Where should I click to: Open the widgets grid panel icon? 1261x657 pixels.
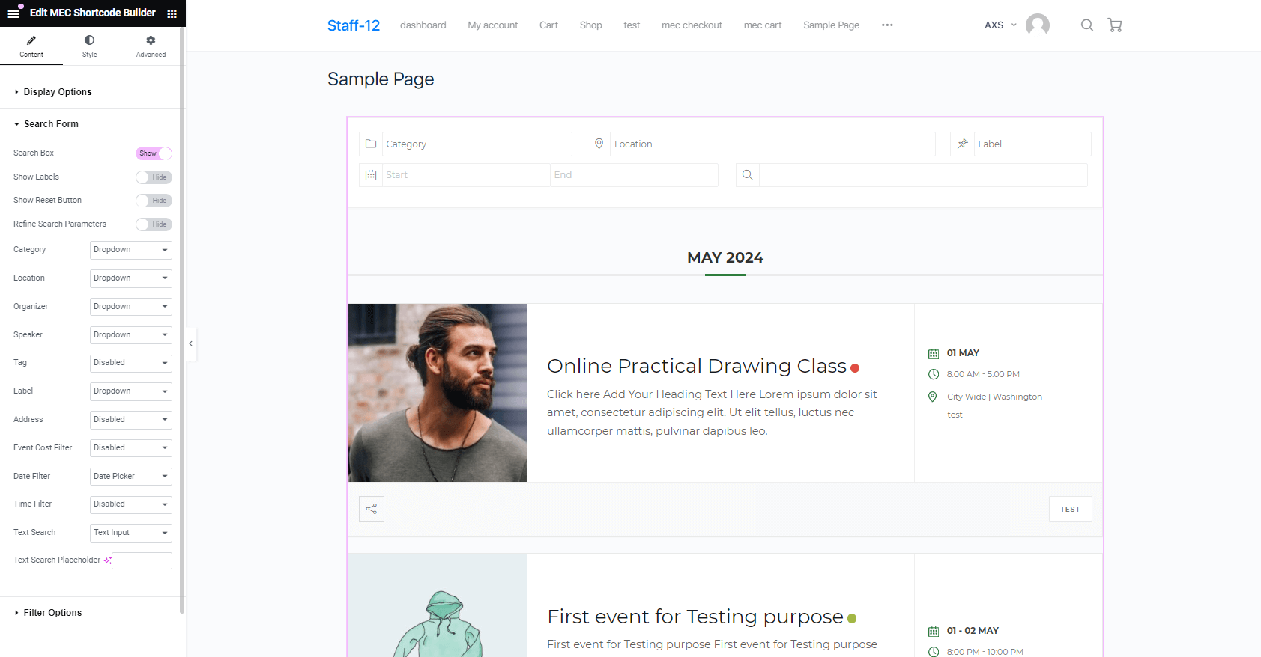(172, 13)
